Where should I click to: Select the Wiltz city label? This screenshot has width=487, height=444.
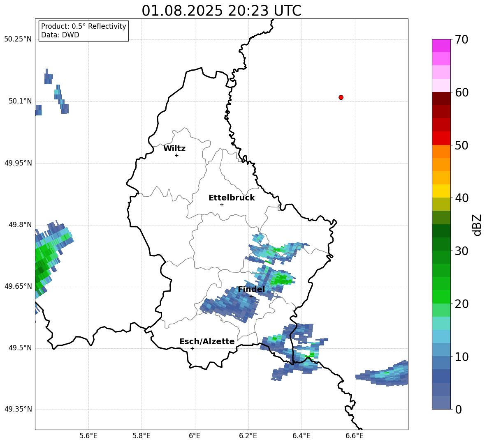[x=174, y=149]
